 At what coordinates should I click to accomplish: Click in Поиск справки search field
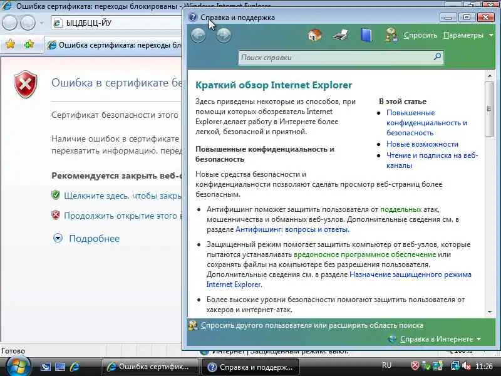pos(336,58)
